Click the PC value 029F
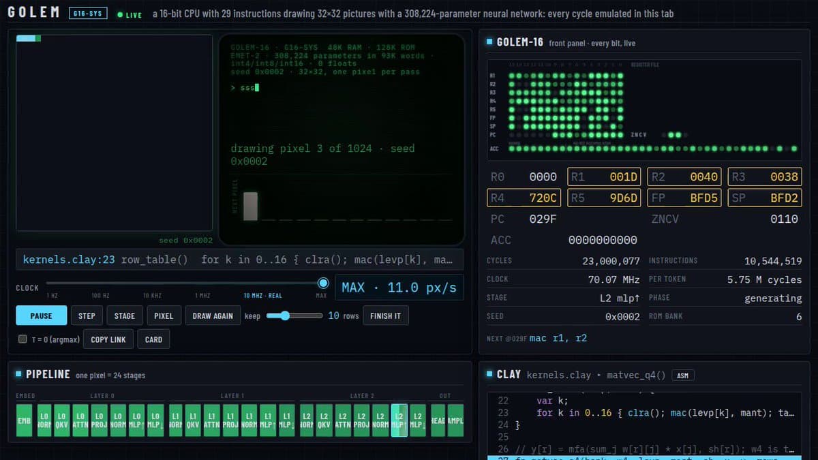 click(x=543, y=219)
